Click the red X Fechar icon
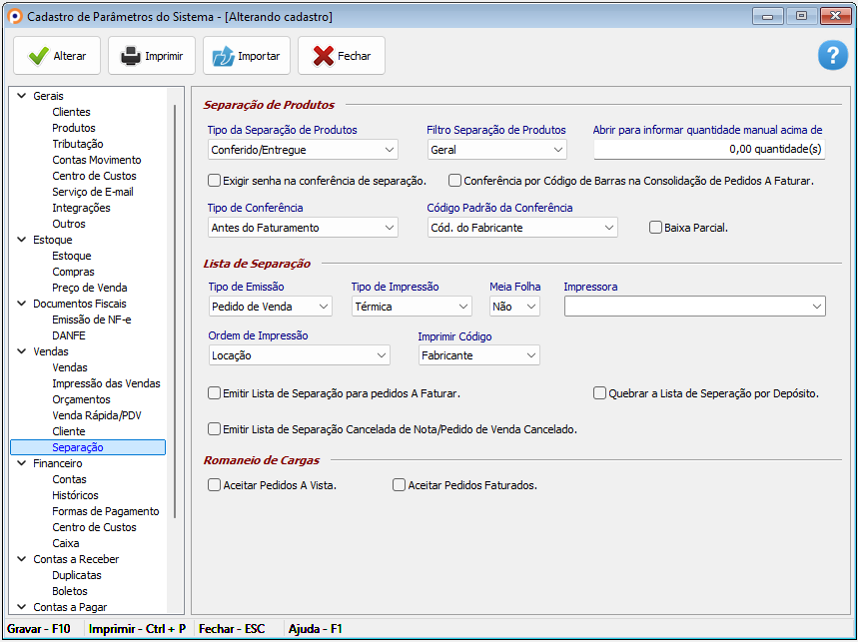Image resolution: width=858 pixels, height=642 pixels. (x=323, y=56)
